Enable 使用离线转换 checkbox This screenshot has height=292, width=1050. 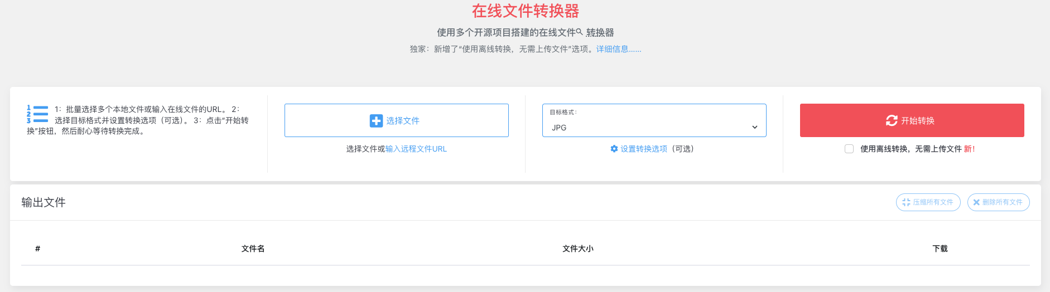pos(849,149)
